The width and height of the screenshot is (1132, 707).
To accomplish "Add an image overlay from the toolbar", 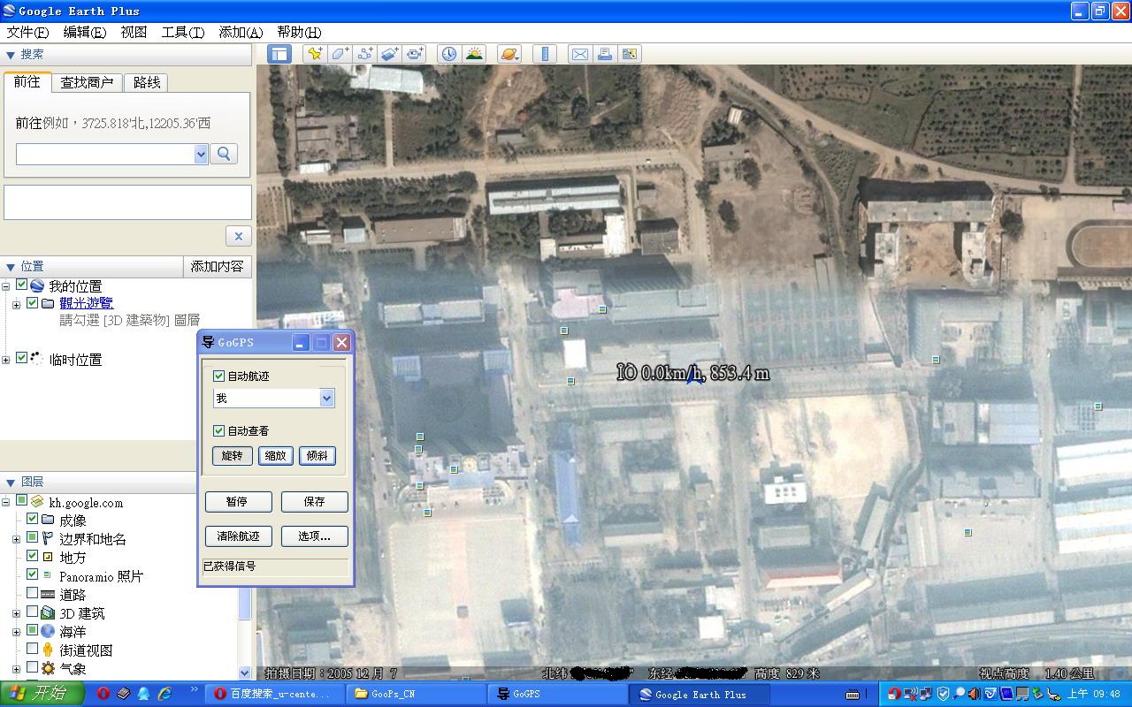I will pos(390,54).
